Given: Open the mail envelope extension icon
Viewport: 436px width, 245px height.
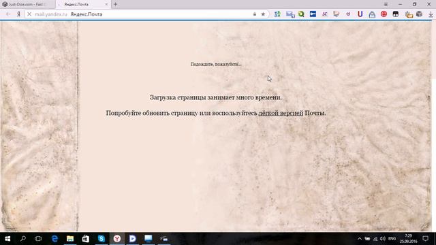Looking at the screenshot, I should (290, 14).
